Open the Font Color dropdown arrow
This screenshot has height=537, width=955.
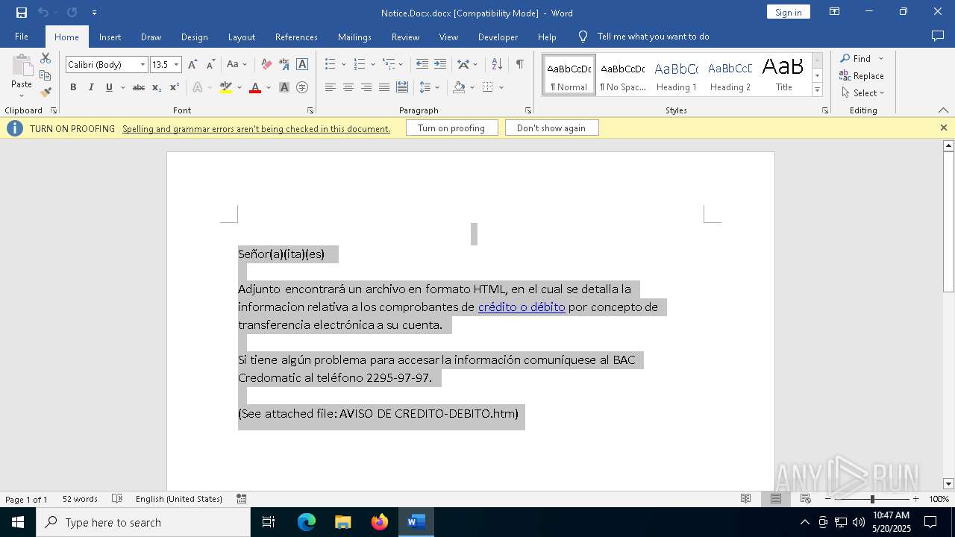(268, 87)
